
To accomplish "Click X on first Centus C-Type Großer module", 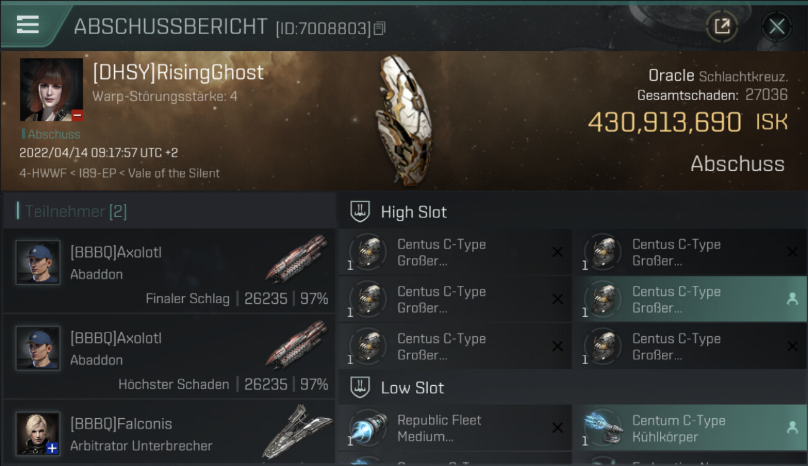I will 558,252.
